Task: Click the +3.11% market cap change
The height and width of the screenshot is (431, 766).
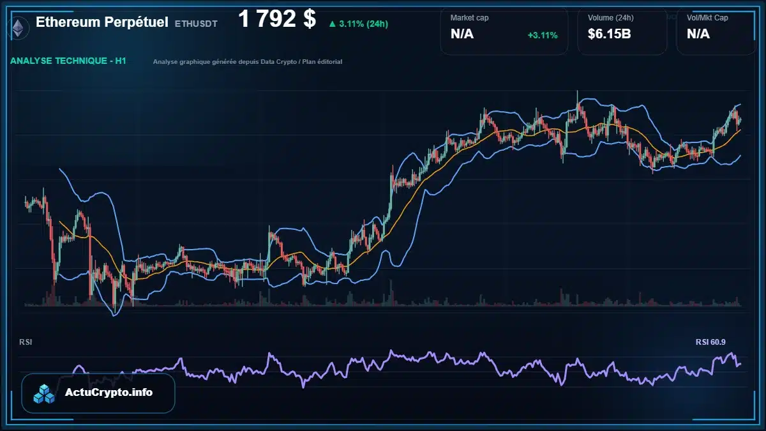Action: point(543,35)
